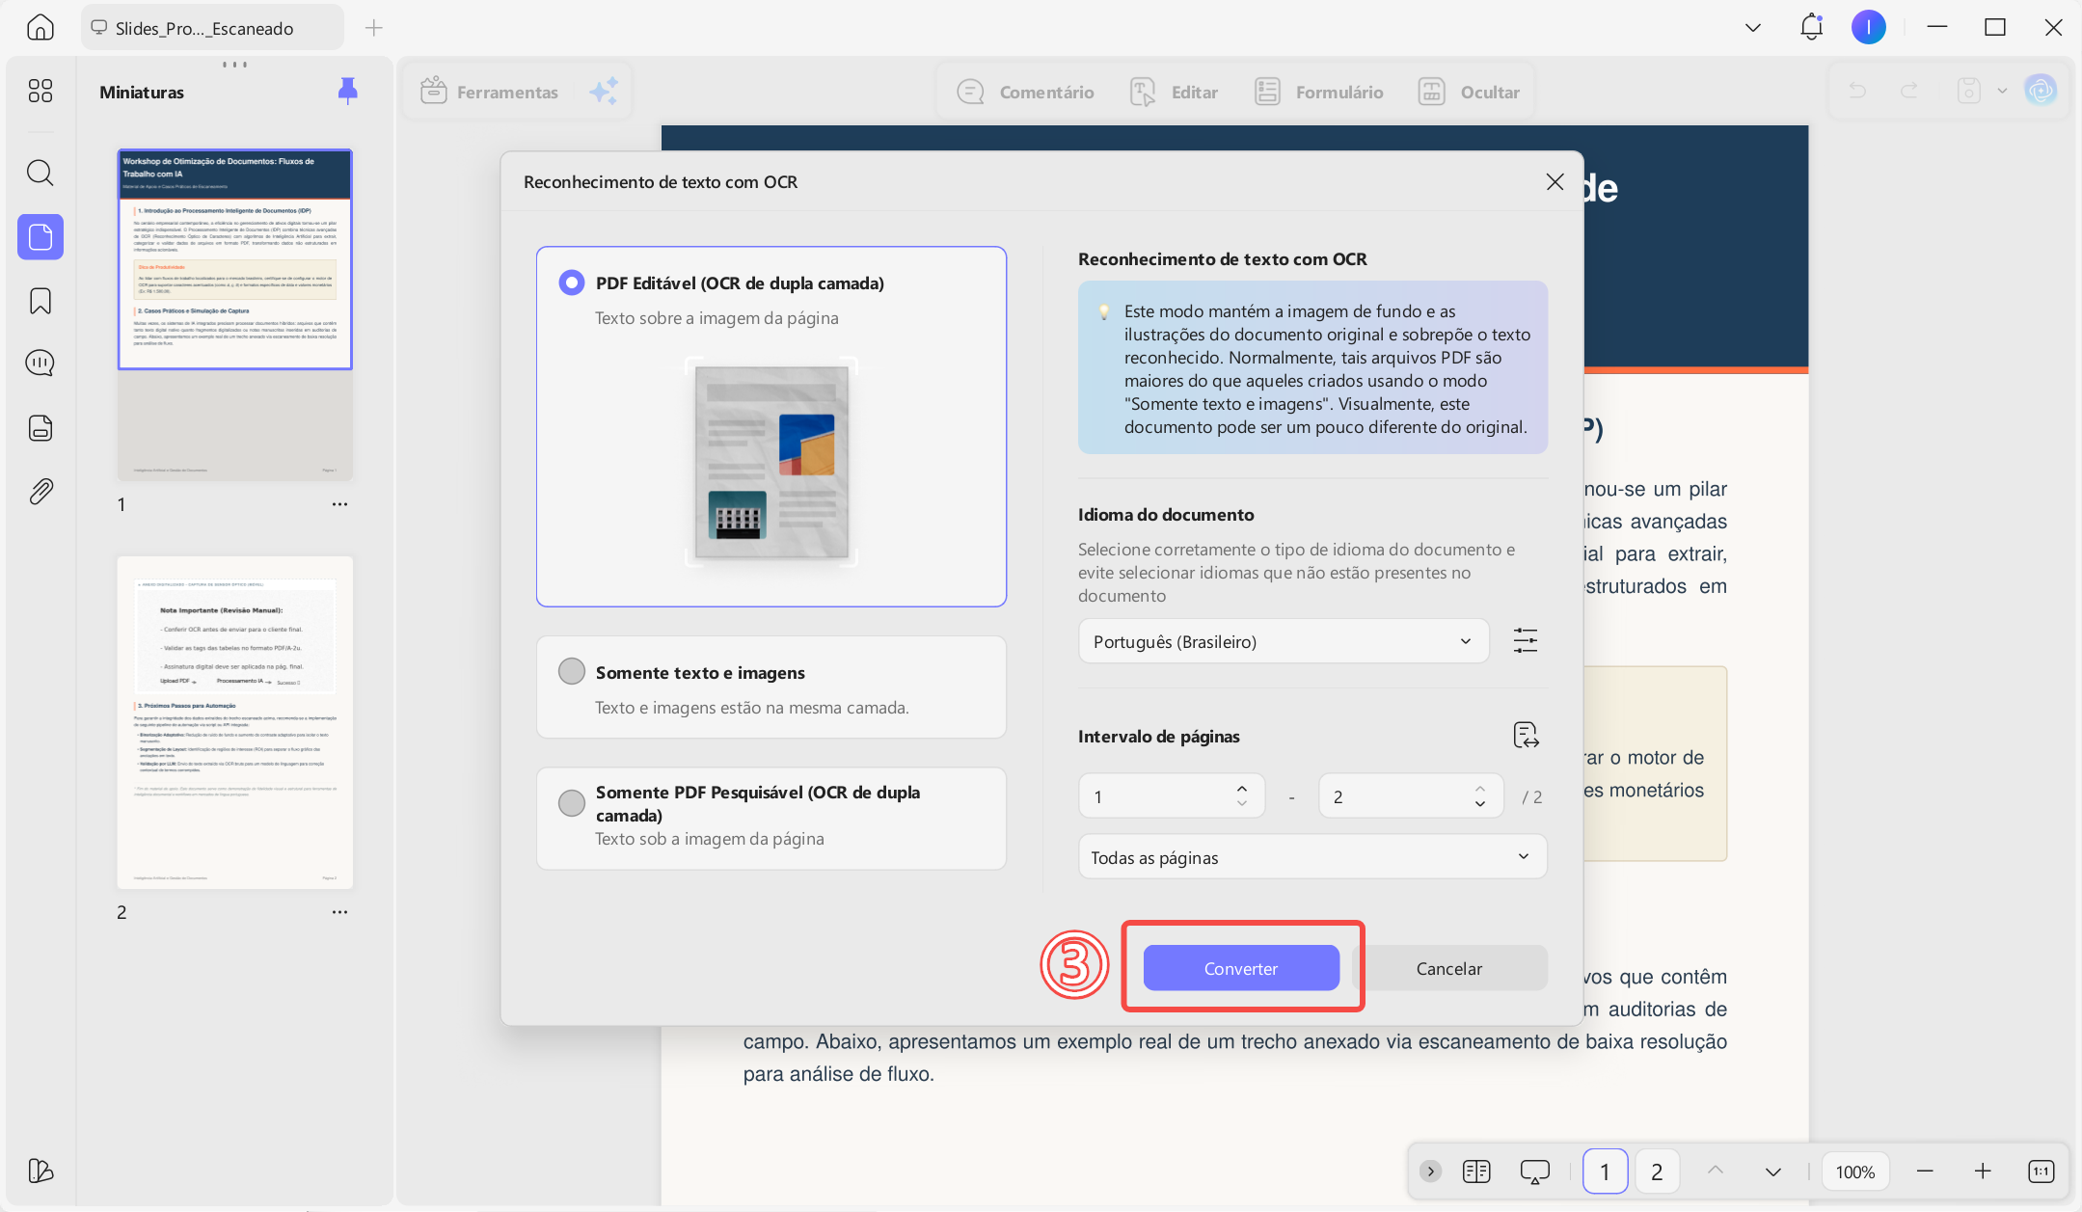Open the Formulário tab

1319,92
